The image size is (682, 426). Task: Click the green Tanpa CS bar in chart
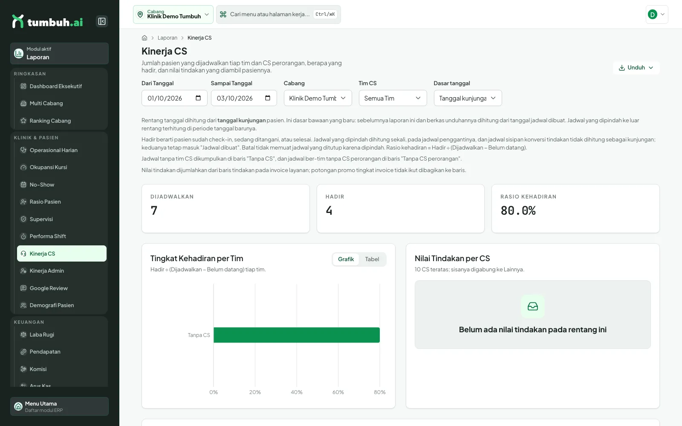tap(297, 335)
